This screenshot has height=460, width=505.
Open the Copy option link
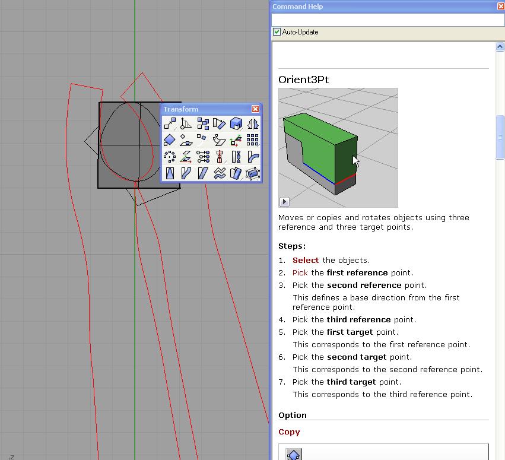289,432
